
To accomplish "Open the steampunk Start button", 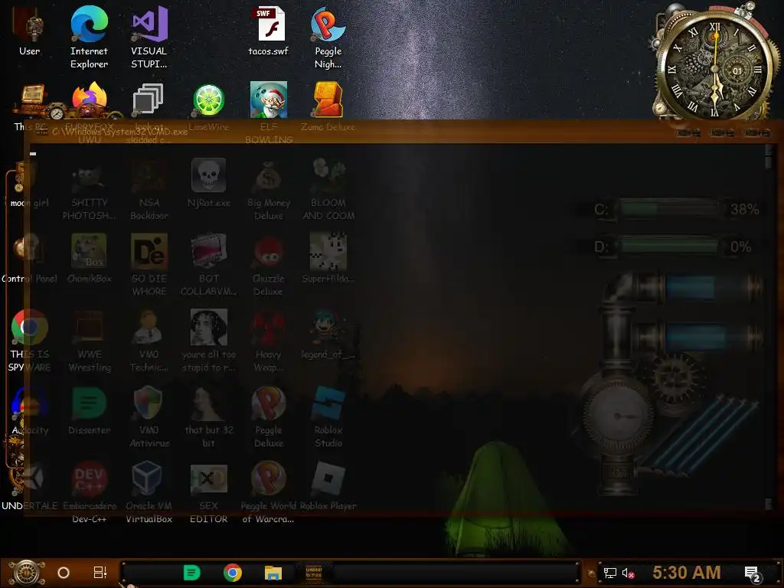I will [27, 573].
